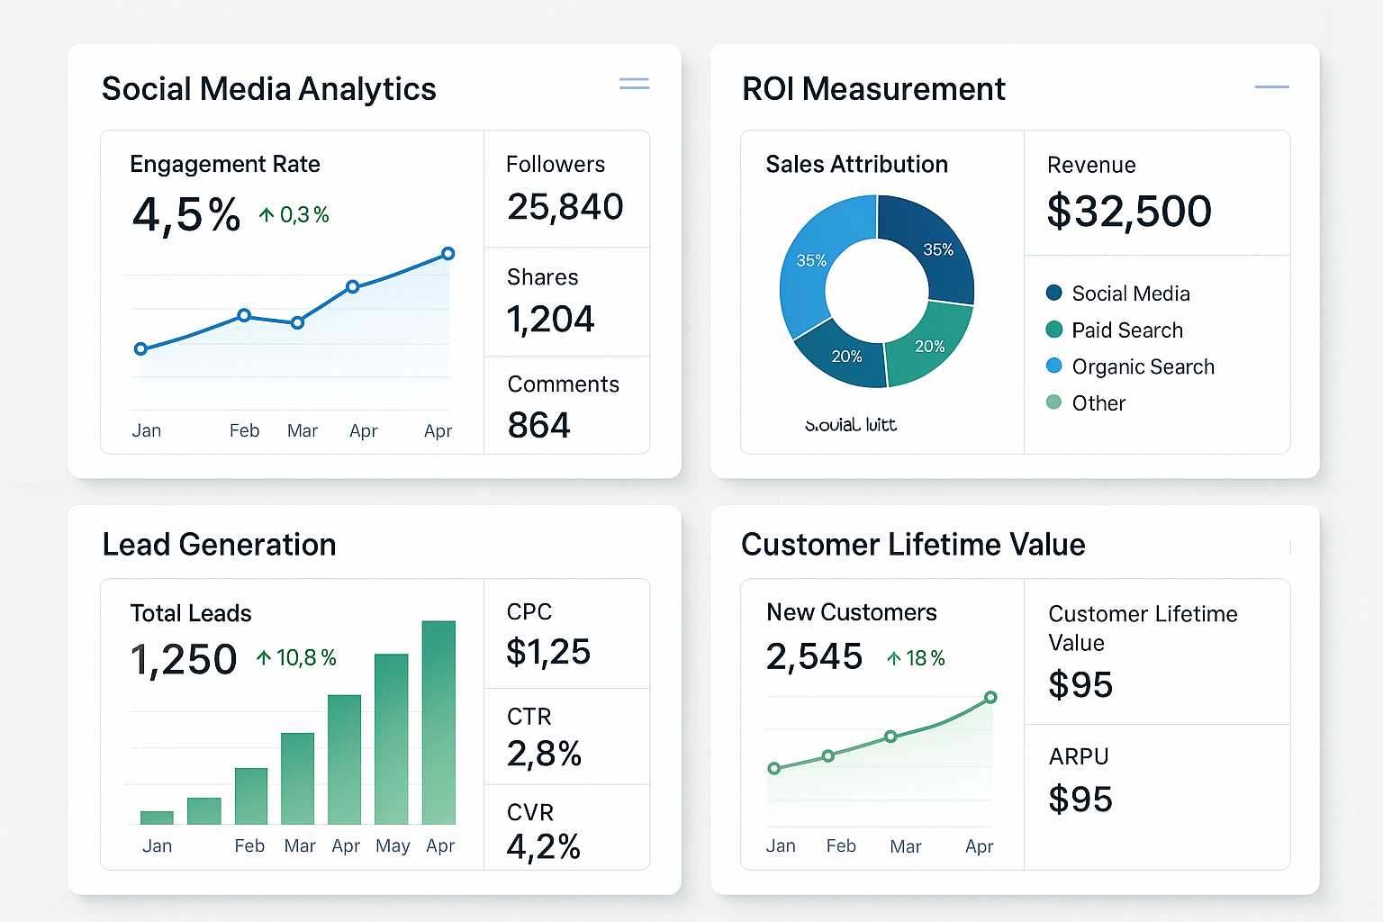Select the growth arrow beside 18%
Screen dimensions: 1383x922
(x=893, y=658)
